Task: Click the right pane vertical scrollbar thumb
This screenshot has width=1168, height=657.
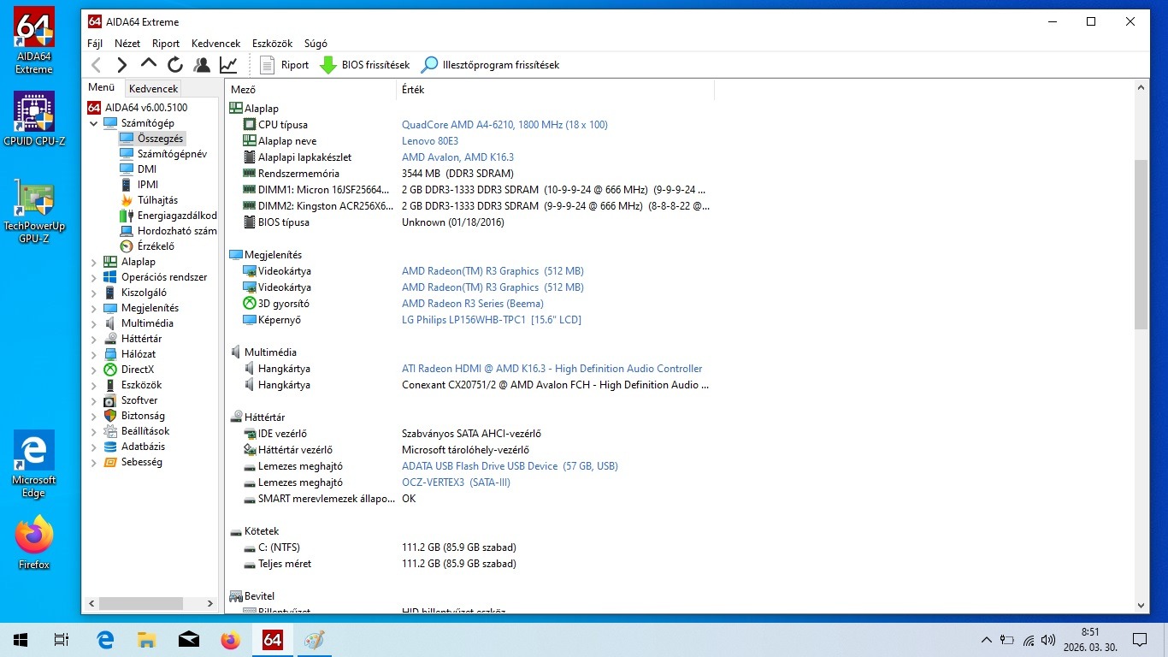Action: point(1141,244)
